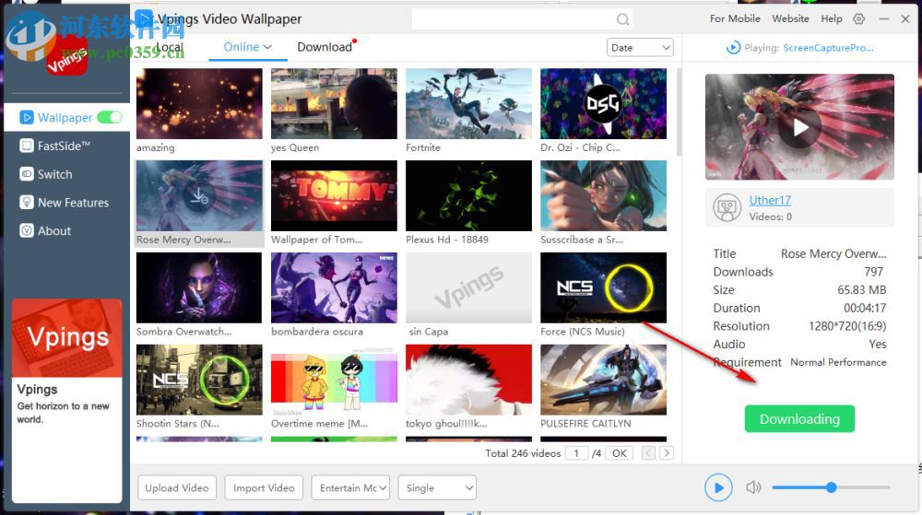Go to previous page arrow
Viewport: 922px width, 515px height.
(x=648, y=453)
